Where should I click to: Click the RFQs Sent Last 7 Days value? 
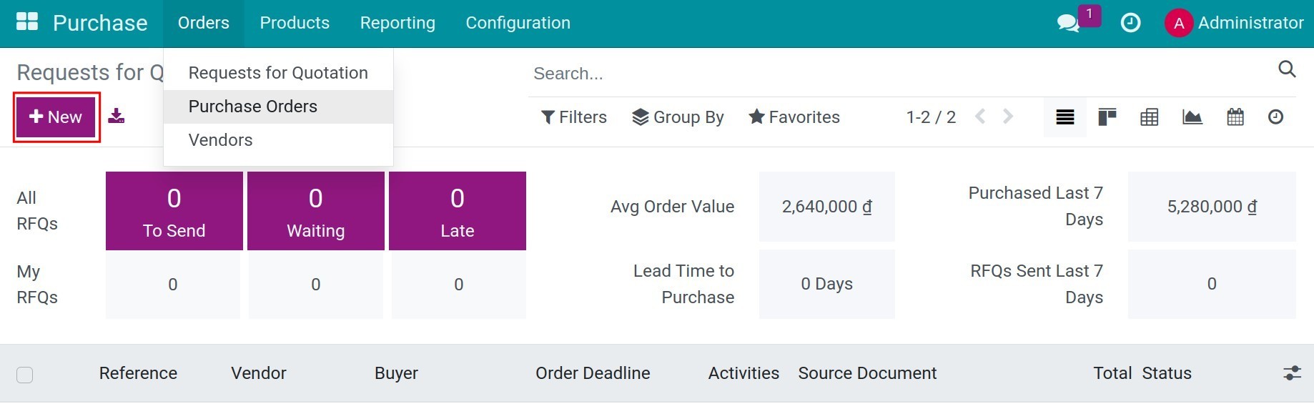point(1212,284)
